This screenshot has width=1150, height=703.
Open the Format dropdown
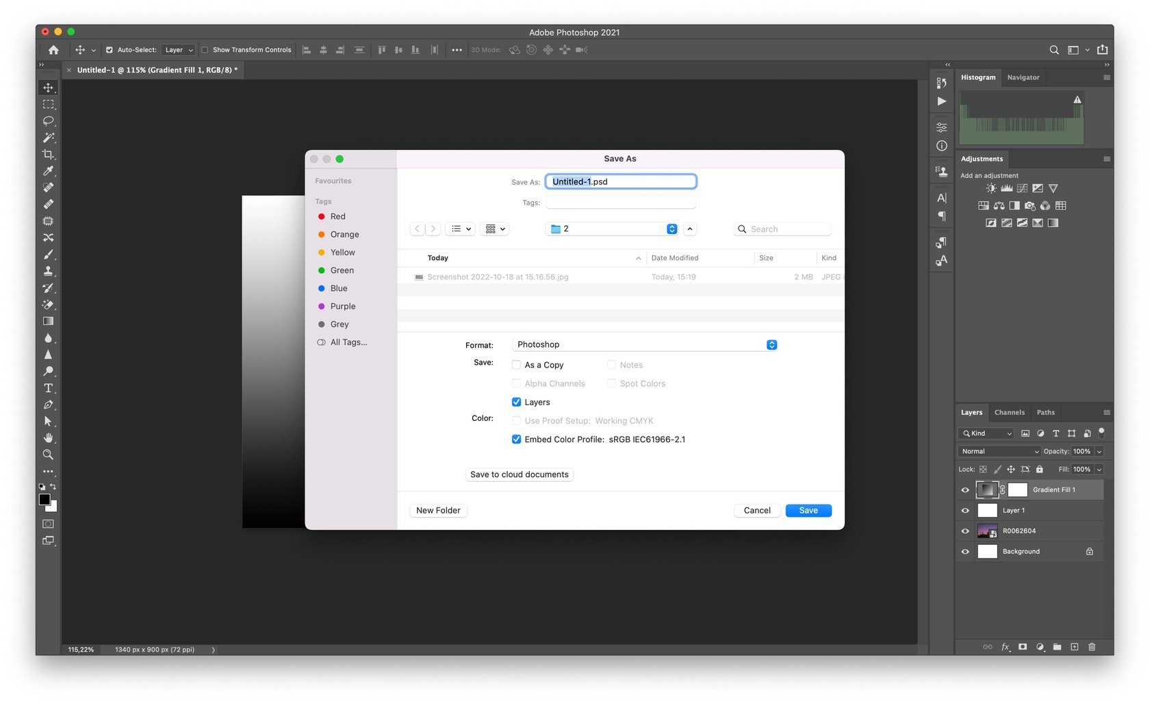click(646, 344)
